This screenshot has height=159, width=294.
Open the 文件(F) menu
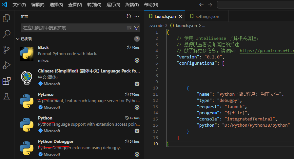(19, 5)
